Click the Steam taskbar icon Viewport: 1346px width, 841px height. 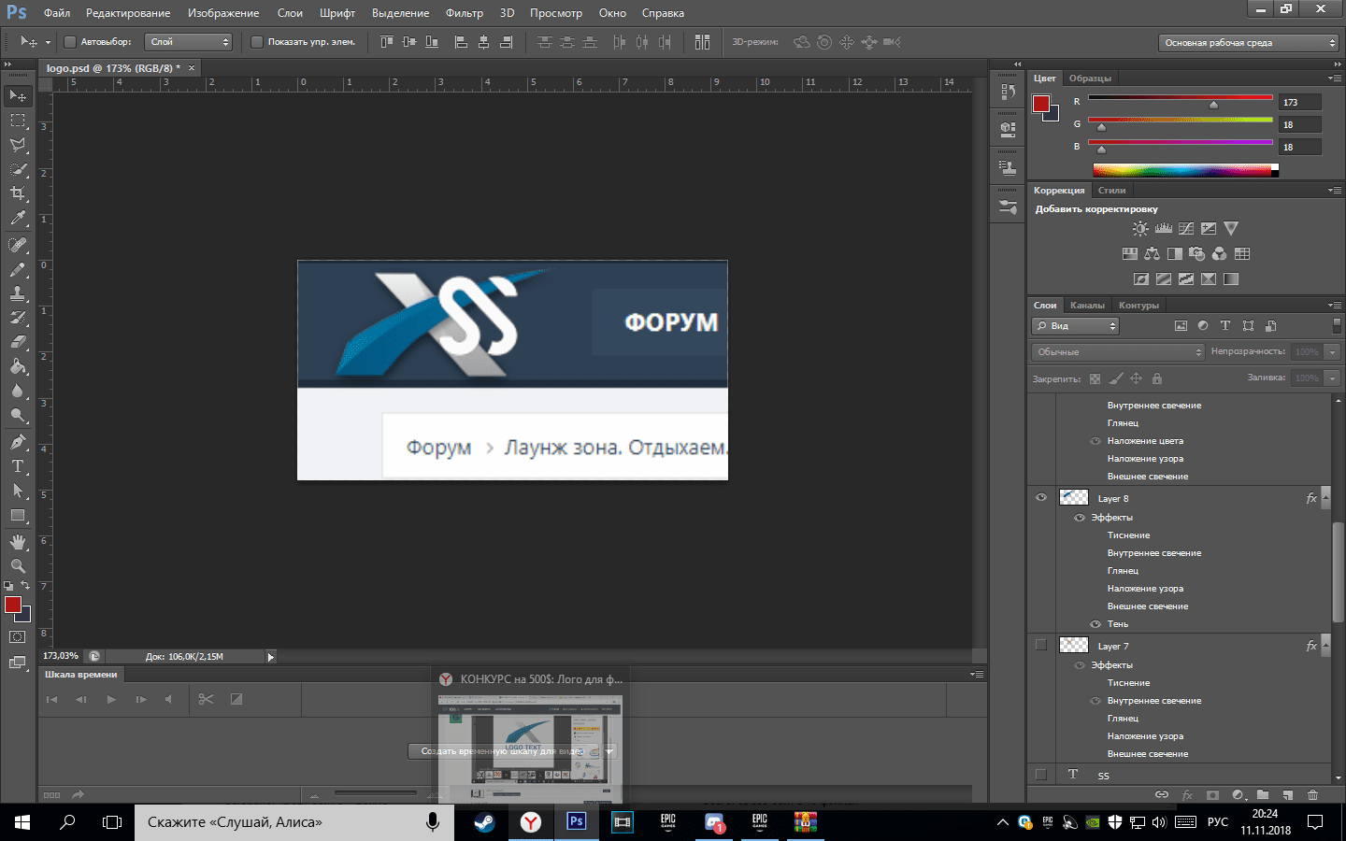pos(484,822)
